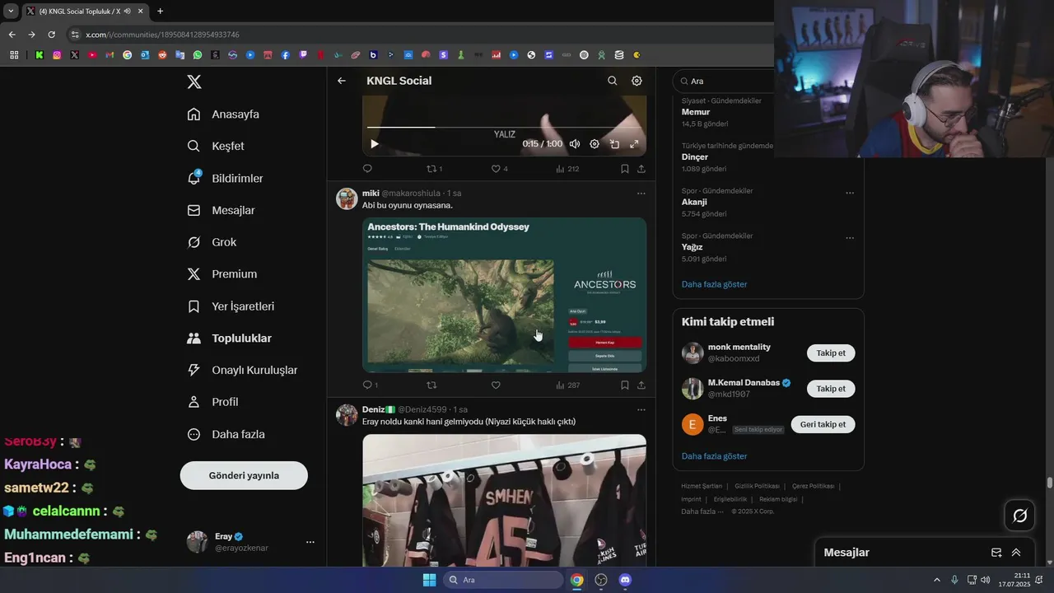Like miki's Ancestors post
Image resolution: width=1054 pixels, height=593 pixels.
point(496,385)
